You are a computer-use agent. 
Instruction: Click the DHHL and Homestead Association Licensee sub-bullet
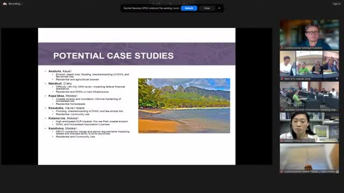[x=83, y=124]
